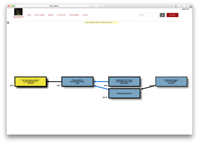Go forward with Safari forward arrow

[97, 6]
